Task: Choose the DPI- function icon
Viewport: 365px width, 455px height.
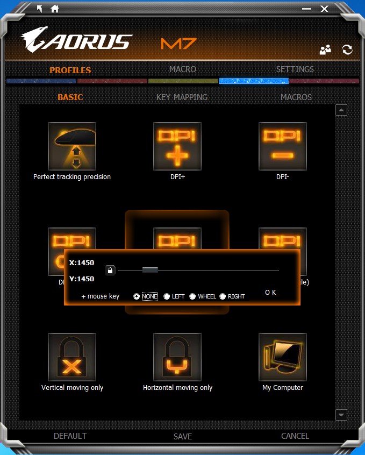Action: [x=283, y=146]
